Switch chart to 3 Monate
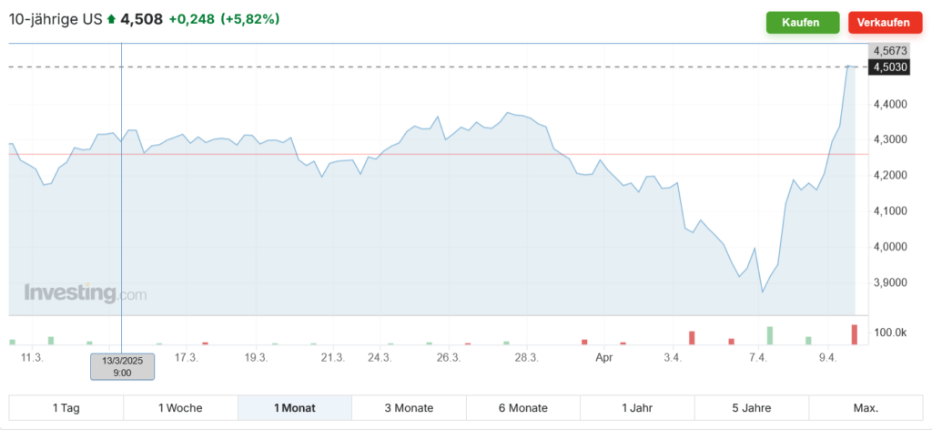This screenshot has height=430, width=932. tap(409, 408)
